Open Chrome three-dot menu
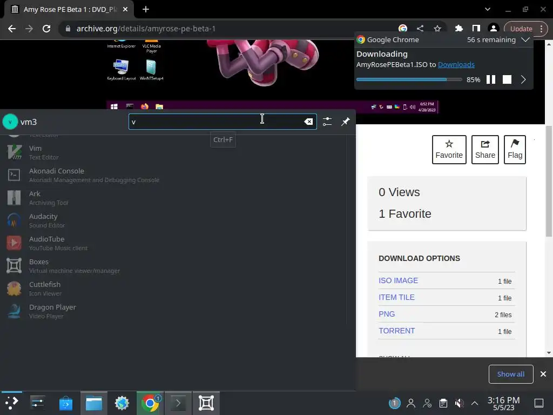 [x=542, y=29]
